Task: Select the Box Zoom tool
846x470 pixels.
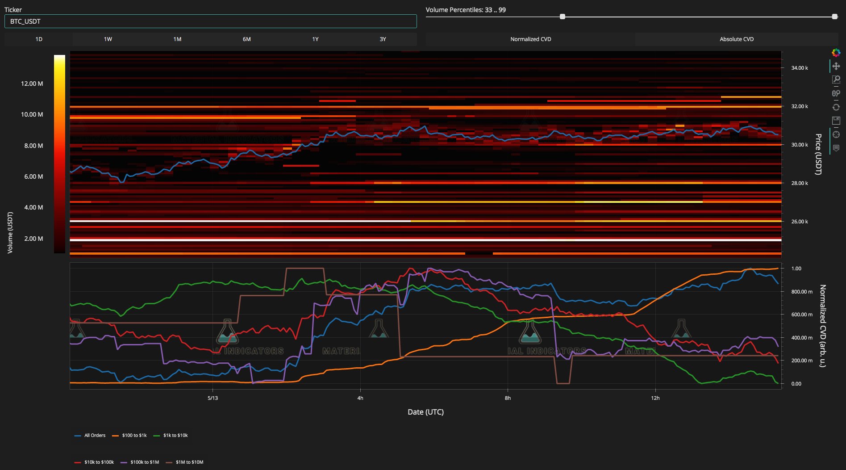Action: point(836,80)
